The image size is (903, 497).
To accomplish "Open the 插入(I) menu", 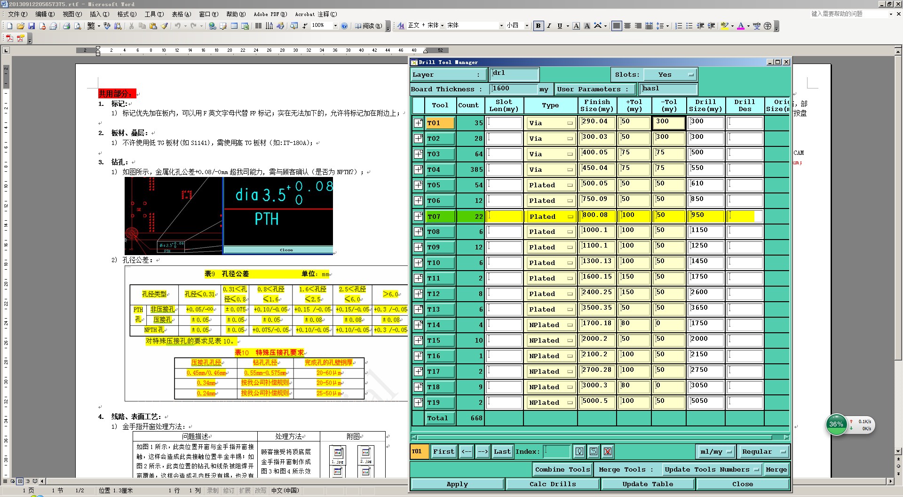I will 99,14.
